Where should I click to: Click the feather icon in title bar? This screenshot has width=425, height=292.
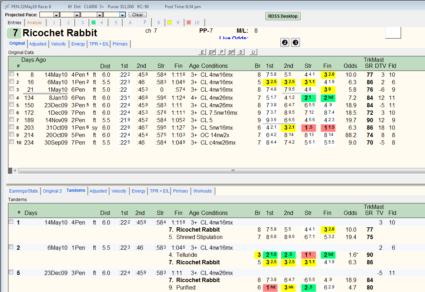point(7,6)
